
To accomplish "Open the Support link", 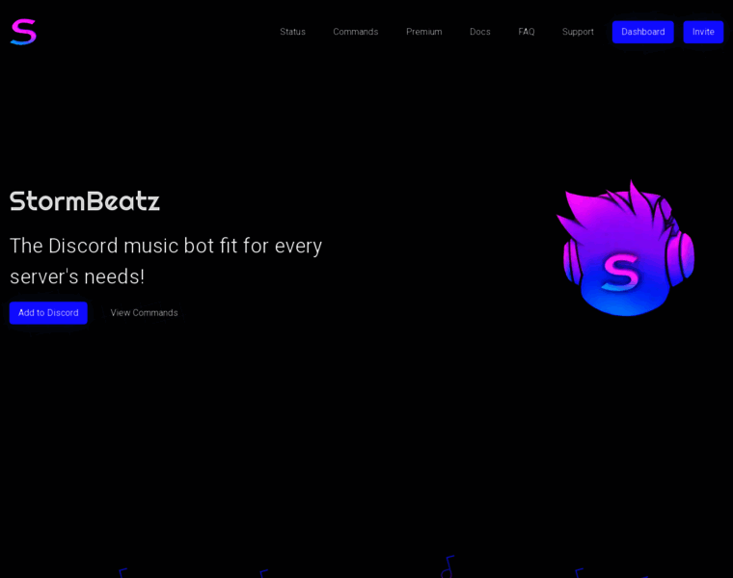I will (x=578, y=32).
